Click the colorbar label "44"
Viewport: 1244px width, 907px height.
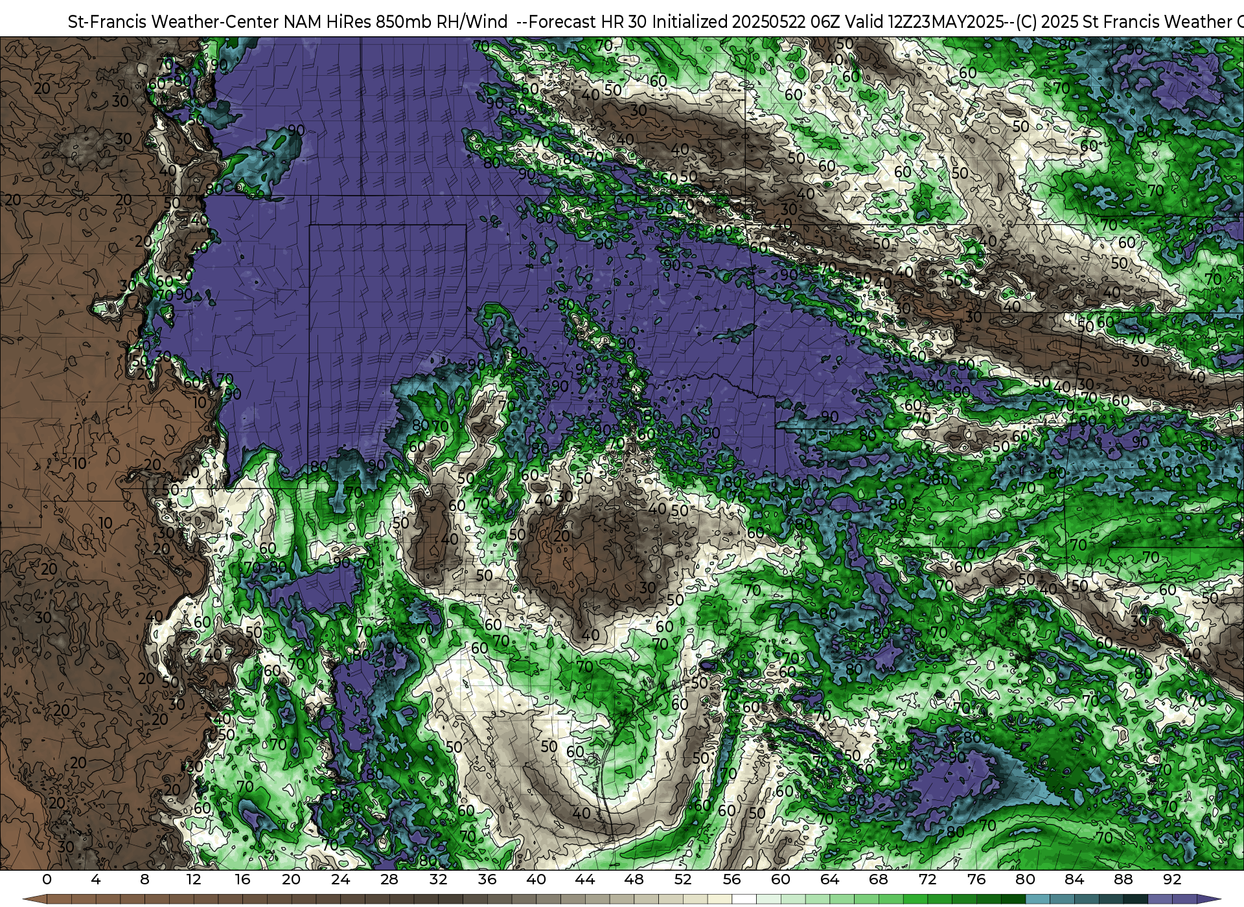point(585,879)
